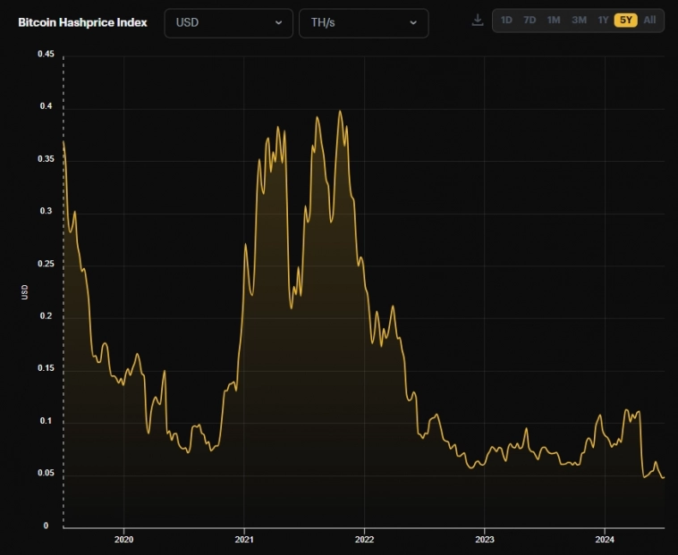Click the latest data point at line end

coord(664,477)
